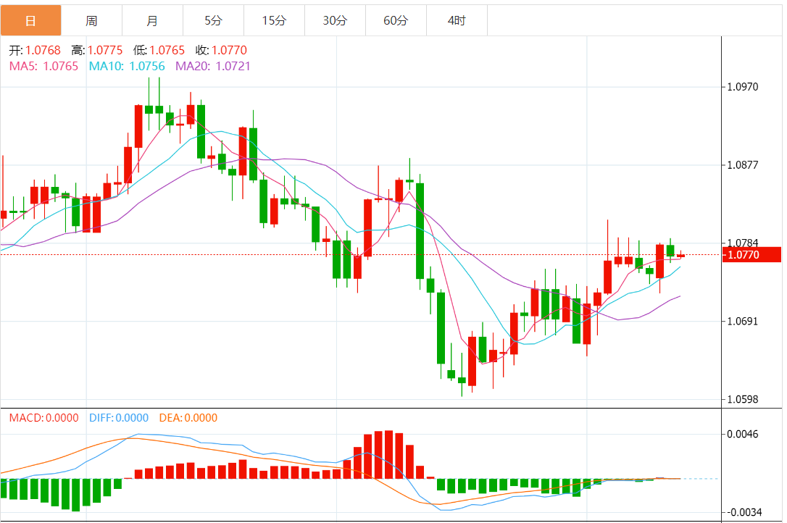Image resolution: width=787 pixels, height=523 pixels.
Task: Click the tallest red MACD histogram bar
Action: 388,454
